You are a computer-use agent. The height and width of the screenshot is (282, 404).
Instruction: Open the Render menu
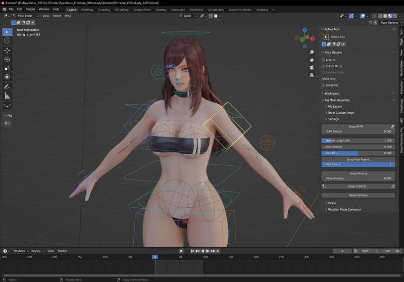pos(30,9)
